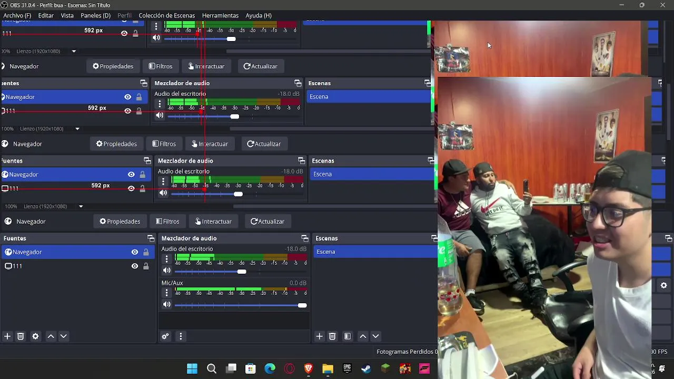Image resolution: width=674 pixels, height=379 pixels.
Task: Click Propiedades in the lowest source toolbar
Action: (120, 222)
